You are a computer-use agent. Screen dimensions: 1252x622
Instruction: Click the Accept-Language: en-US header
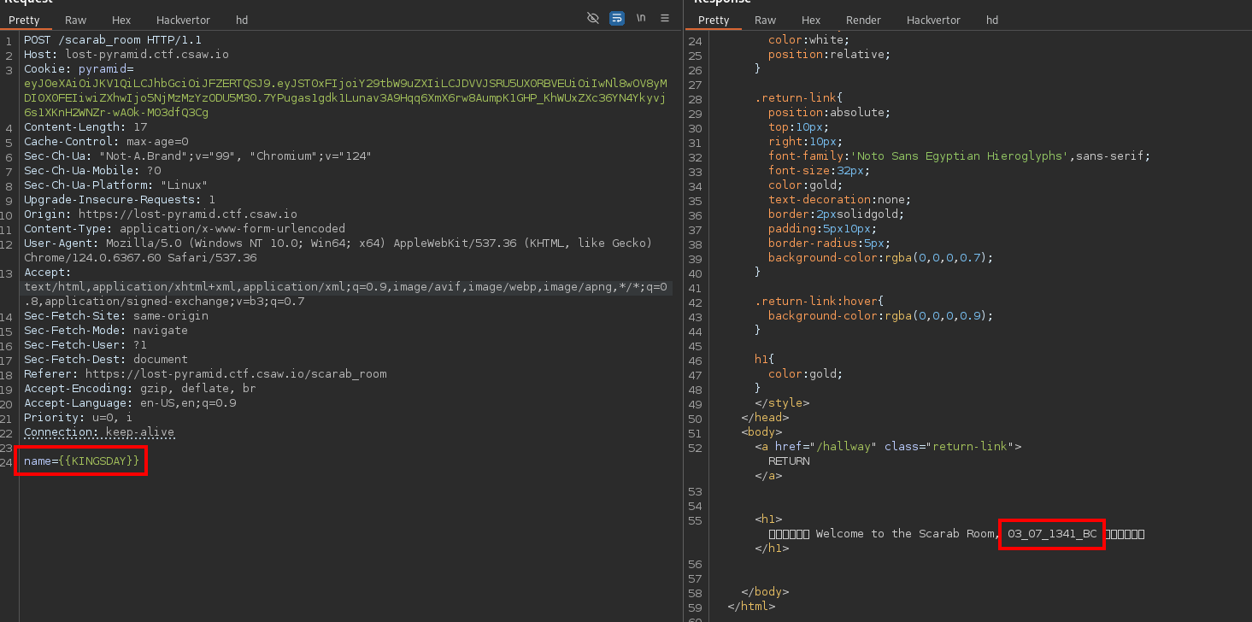pos(130,402)
